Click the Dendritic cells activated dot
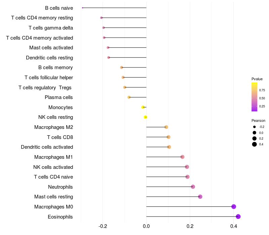269x235 pixels. [x=169, y=147]
